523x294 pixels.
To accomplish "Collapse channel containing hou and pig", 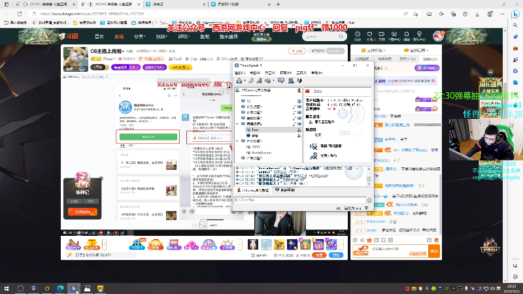I will [x=237, y=123].
